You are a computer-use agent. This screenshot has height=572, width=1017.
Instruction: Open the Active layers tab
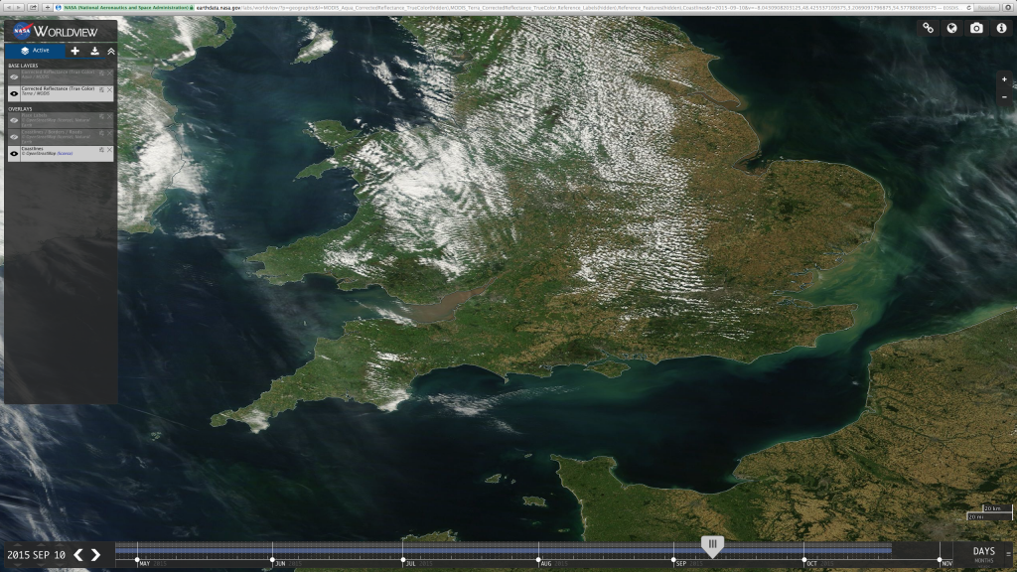coord(35,51)
